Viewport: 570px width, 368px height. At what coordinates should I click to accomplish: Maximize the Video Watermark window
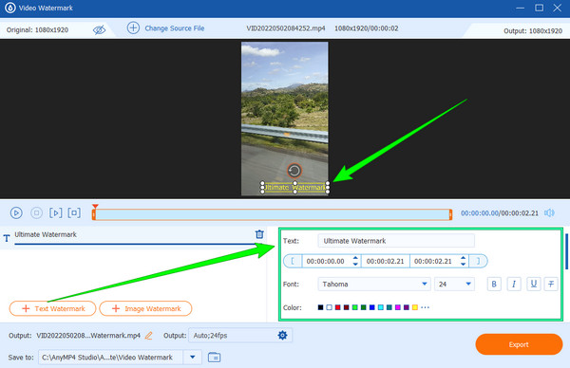[539, 8]
